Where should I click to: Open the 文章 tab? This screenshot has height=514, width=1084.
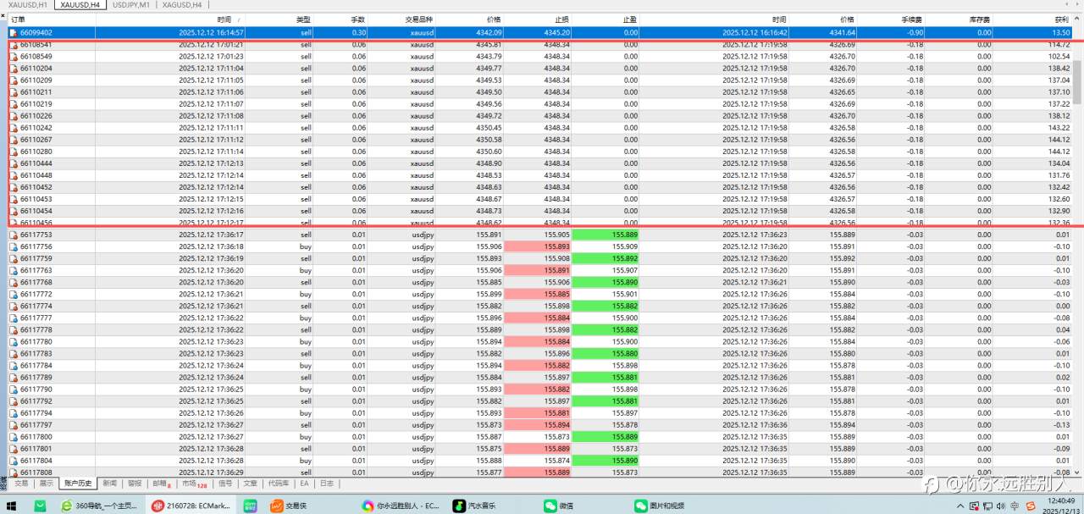tap(250, 484)
